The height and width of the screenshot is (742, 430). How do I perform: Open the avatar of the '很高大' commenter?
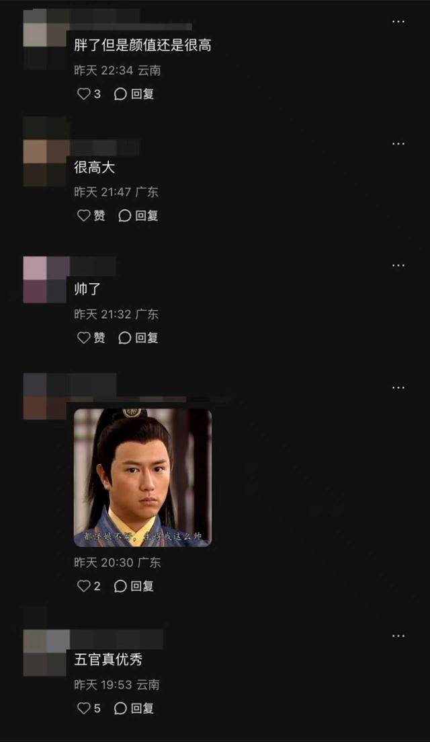(46, 163)
